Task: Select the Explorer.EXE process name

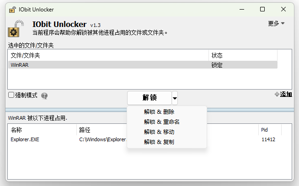Action: tap(25, 139)
